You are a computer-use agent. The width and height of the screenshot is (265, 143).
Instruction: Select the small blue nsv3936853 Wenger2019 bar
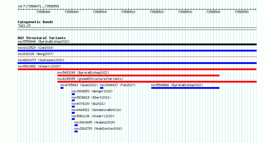click(73, 94)
